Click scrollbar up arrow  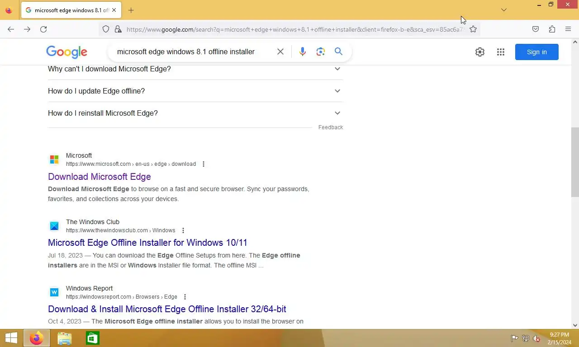click(575, 42)
